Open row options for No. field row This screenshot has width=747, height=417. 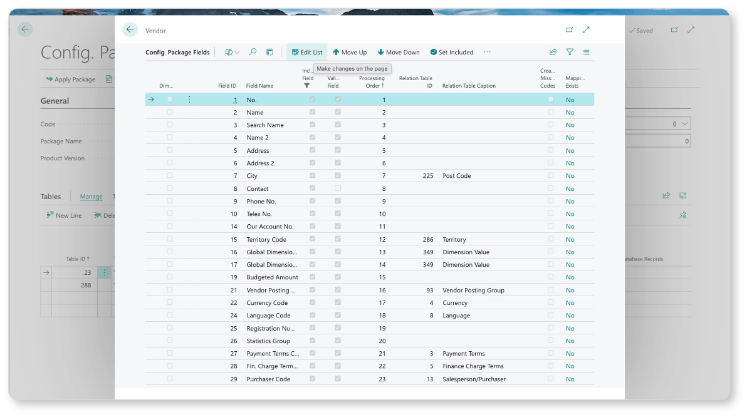pyautogui.click(x=189, y=100)
